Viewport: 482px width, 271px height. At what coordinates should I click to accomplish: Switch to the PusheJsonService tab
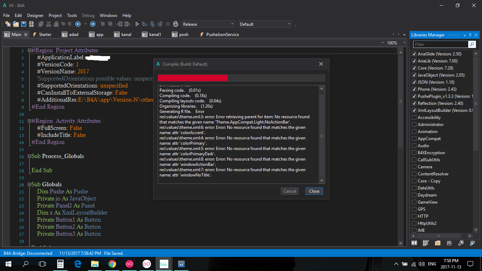(x=222, y=35)
